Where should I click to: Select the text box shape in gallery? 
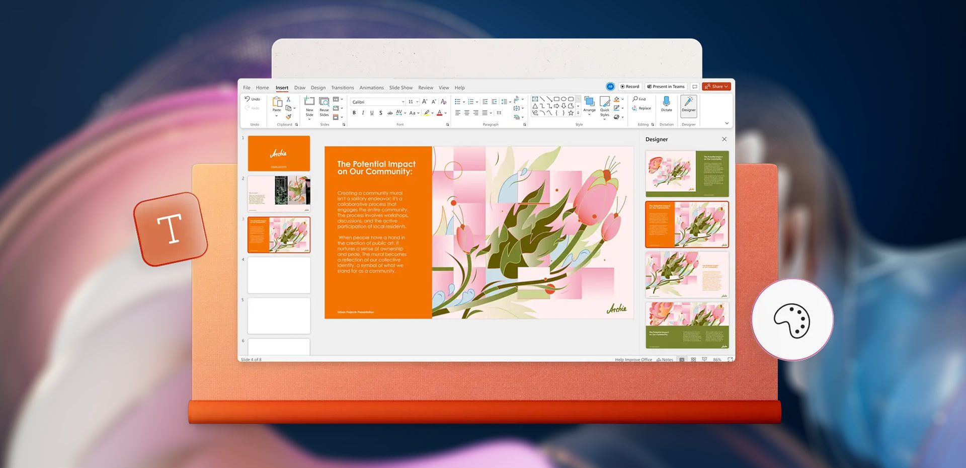click(535, 99)
